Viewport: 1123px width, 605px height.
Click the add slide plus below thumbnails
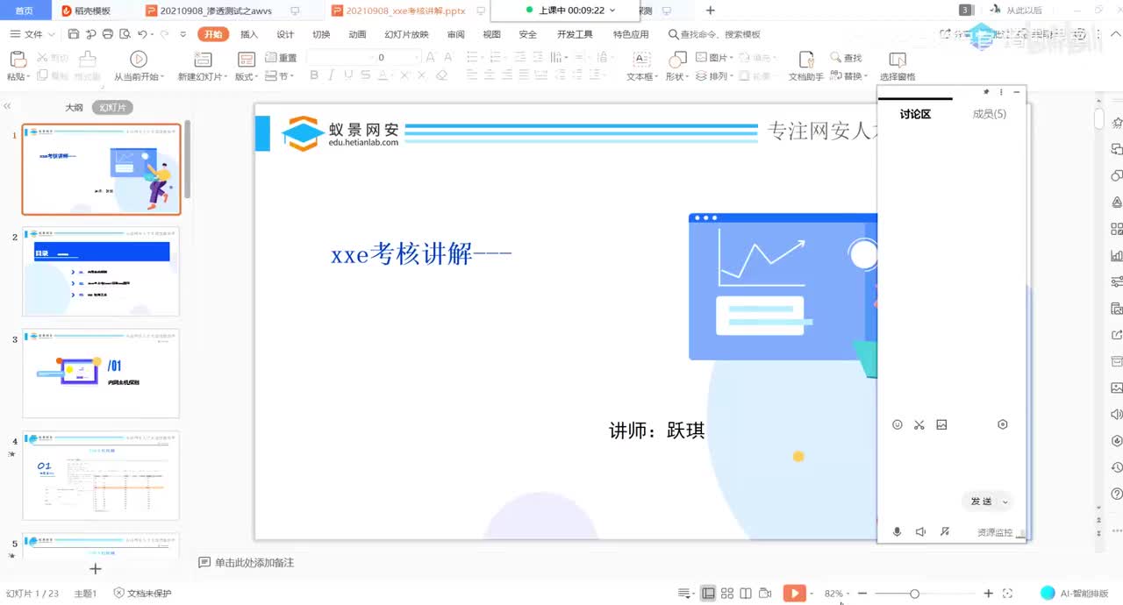96,569
